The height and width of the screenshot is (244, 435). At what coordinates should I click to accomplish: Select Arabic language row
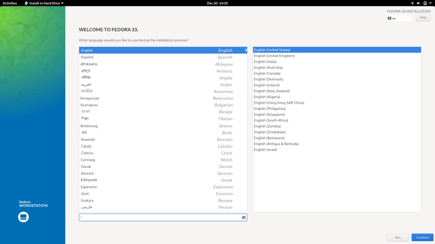(x=163, y=84)
